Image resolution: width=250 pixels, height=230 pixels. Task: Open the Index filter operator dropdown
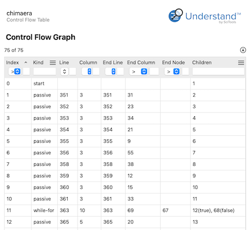click(x=14, y=72)
